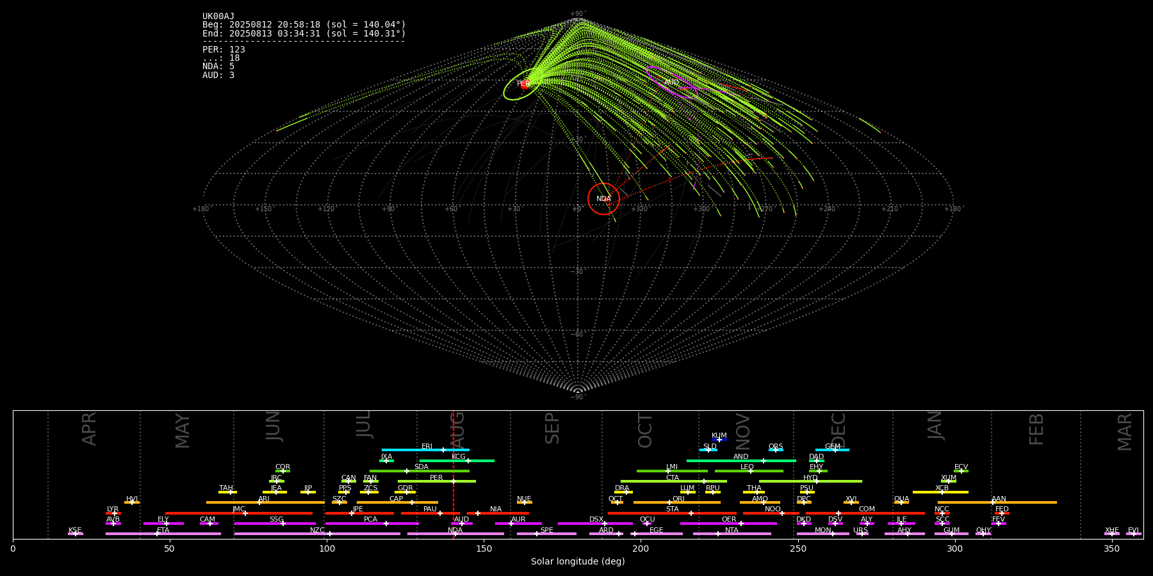Click the orange CAP shower bar

click(397, 502)
